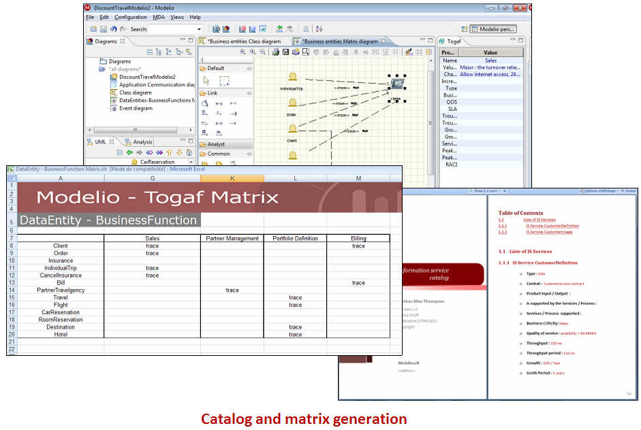Viewport: 641px width, 430px height.
Task: Click the open perspective icon beside Modelio pers...
Action: [x=464, y=29]
